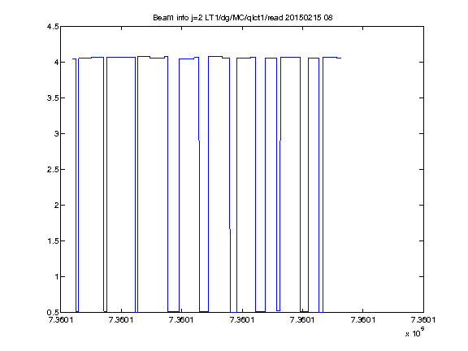Select the small step near 1.65 on the falling edge
Viewport: 468px width, 351px height.
[x=230, y=229]
